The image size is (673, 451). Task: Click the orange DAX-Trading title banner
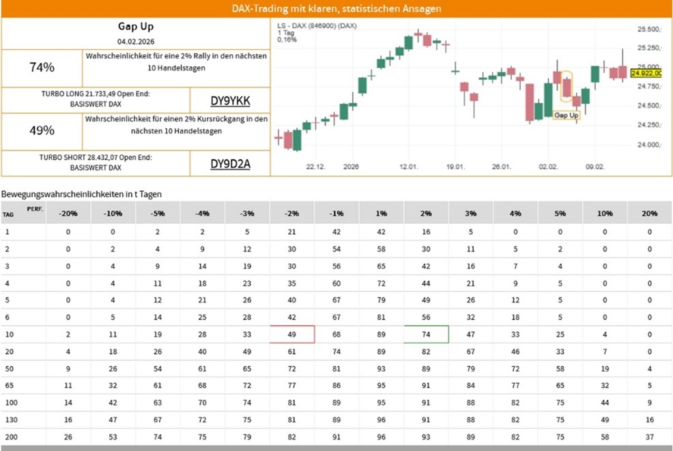(x=336, y=9)
